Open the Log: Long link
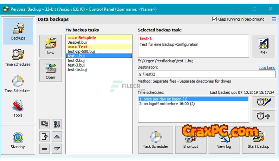Viewport: 279px width, 161px height. 267,68
